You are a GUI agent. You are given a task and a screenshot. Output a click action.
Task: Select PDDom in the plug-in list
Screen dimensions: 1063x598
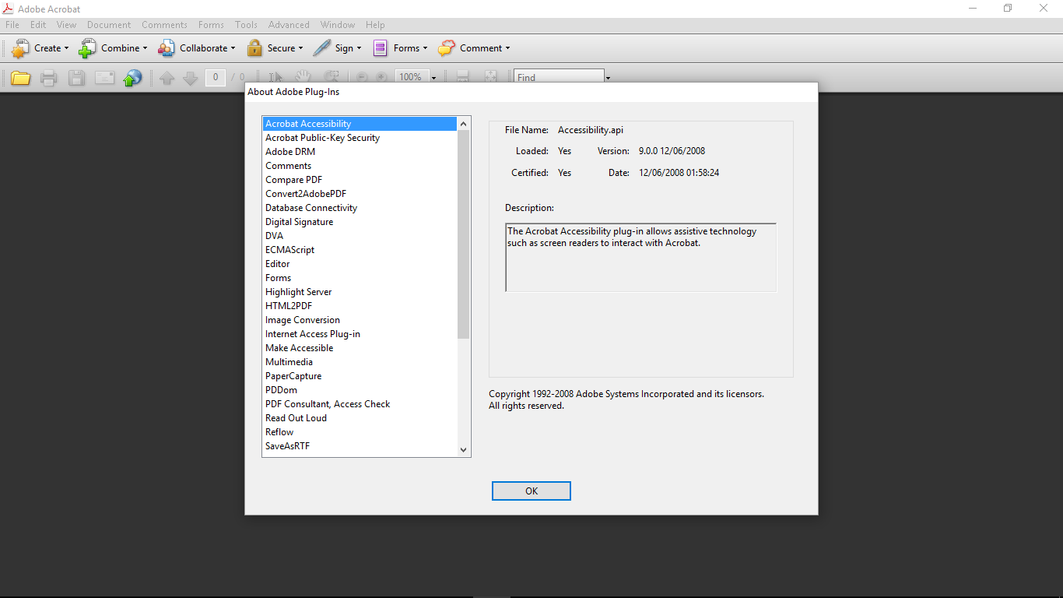tap(360, 390)
